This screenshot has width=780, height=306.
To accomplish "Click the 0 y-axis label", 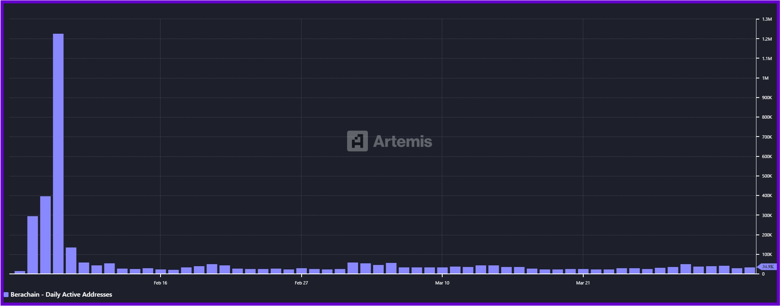I will [763, 274].
